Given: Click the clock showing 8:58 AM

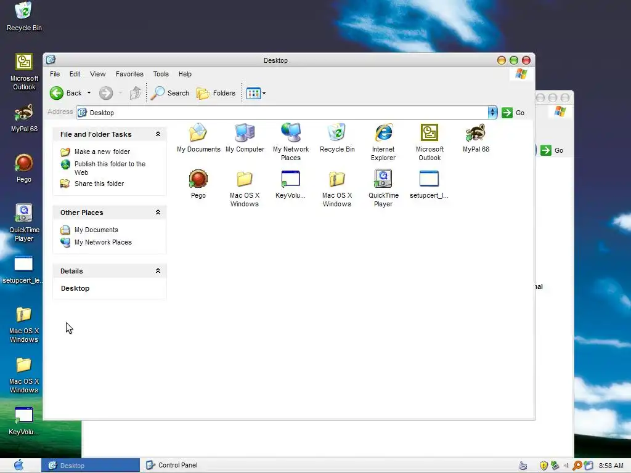Looking at the screenshot, I should [x=611, y=466].
